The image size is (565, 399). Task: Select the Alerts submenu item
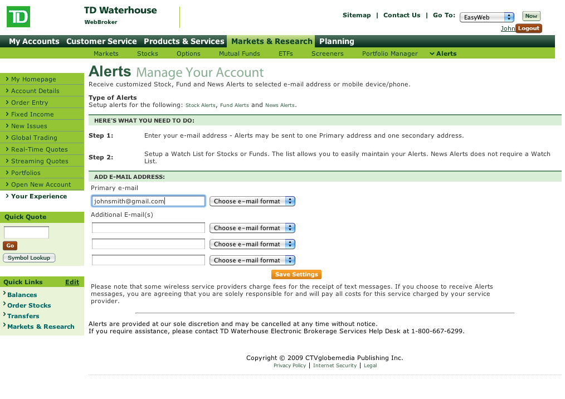pyautogui.click(x=443, y=53)
